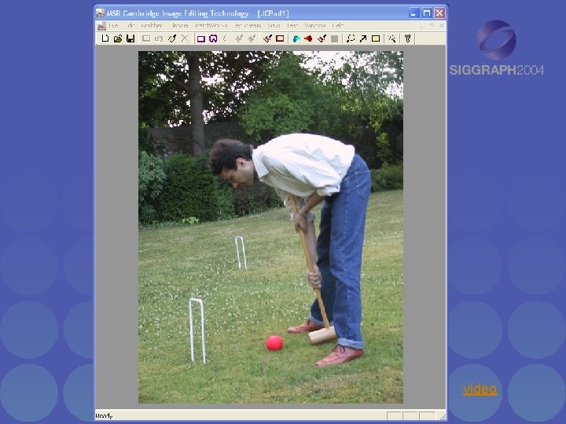566x424 pixels.
Task: Open the Test menu
Action: [x=292, y=26]
